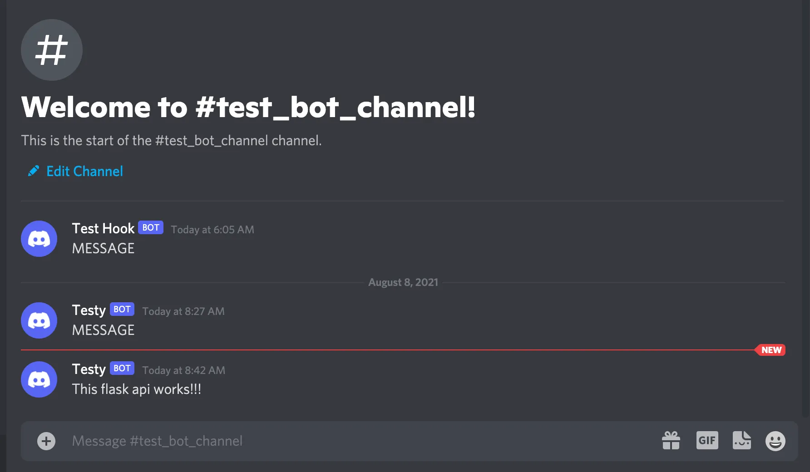Click the MESSAGE text from Testy
The width and height of the screenshot is (810, 472).
[x=103, y=330]
